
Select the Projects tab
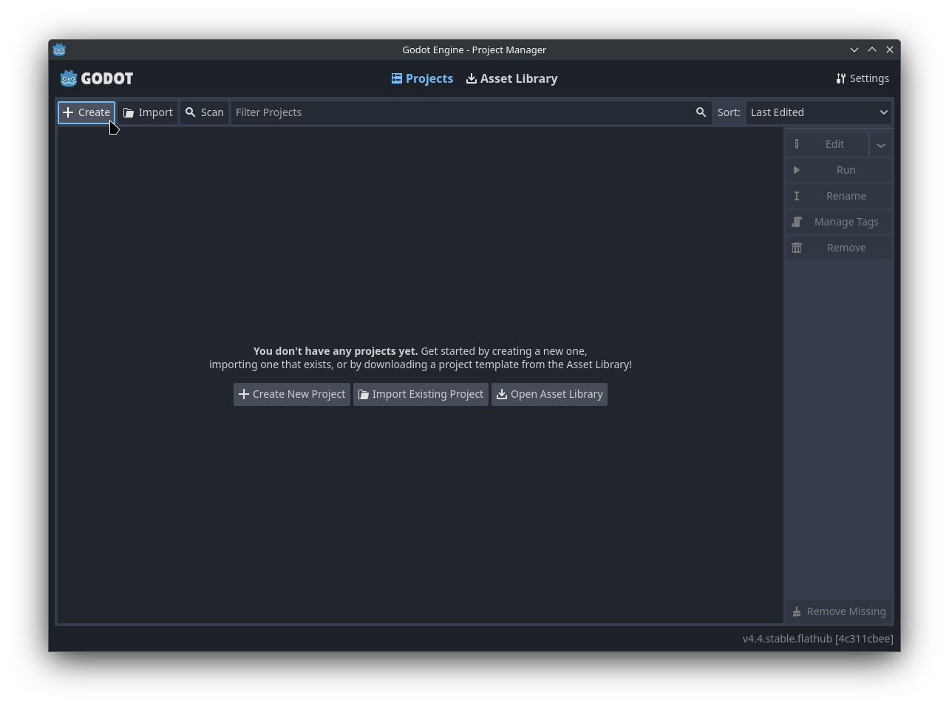[x=422, y=78]
